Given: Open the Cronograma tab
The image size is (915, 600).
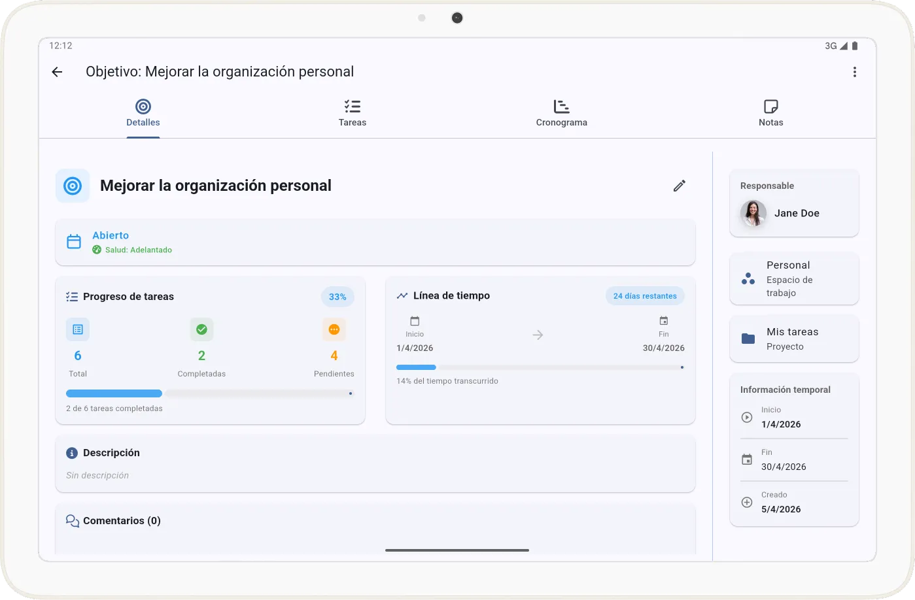Looking at the screenshot, I should (x=562, y=113).
